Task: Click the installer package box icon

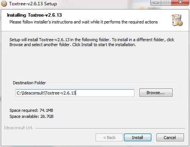Action: pyautogui.click(x=177, y=20)
